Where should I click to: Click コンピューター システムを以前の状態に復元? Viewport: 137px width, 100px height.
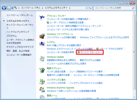click(68, 30)
